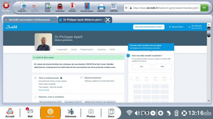Click the Page suivante forward arrow
The height and width of the screenshot is (119, 213).
(x=35, y=6)
